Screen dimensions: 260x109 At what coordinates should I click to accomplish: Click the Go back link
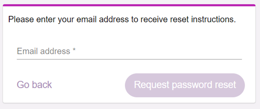[x=34, y=85]
